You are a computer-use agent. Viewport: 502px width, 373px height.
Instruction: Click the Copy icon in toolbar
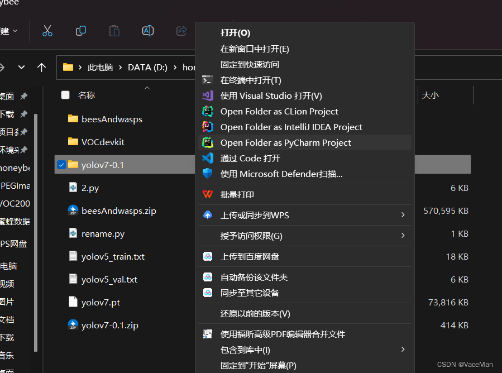(x=80, y=31)
